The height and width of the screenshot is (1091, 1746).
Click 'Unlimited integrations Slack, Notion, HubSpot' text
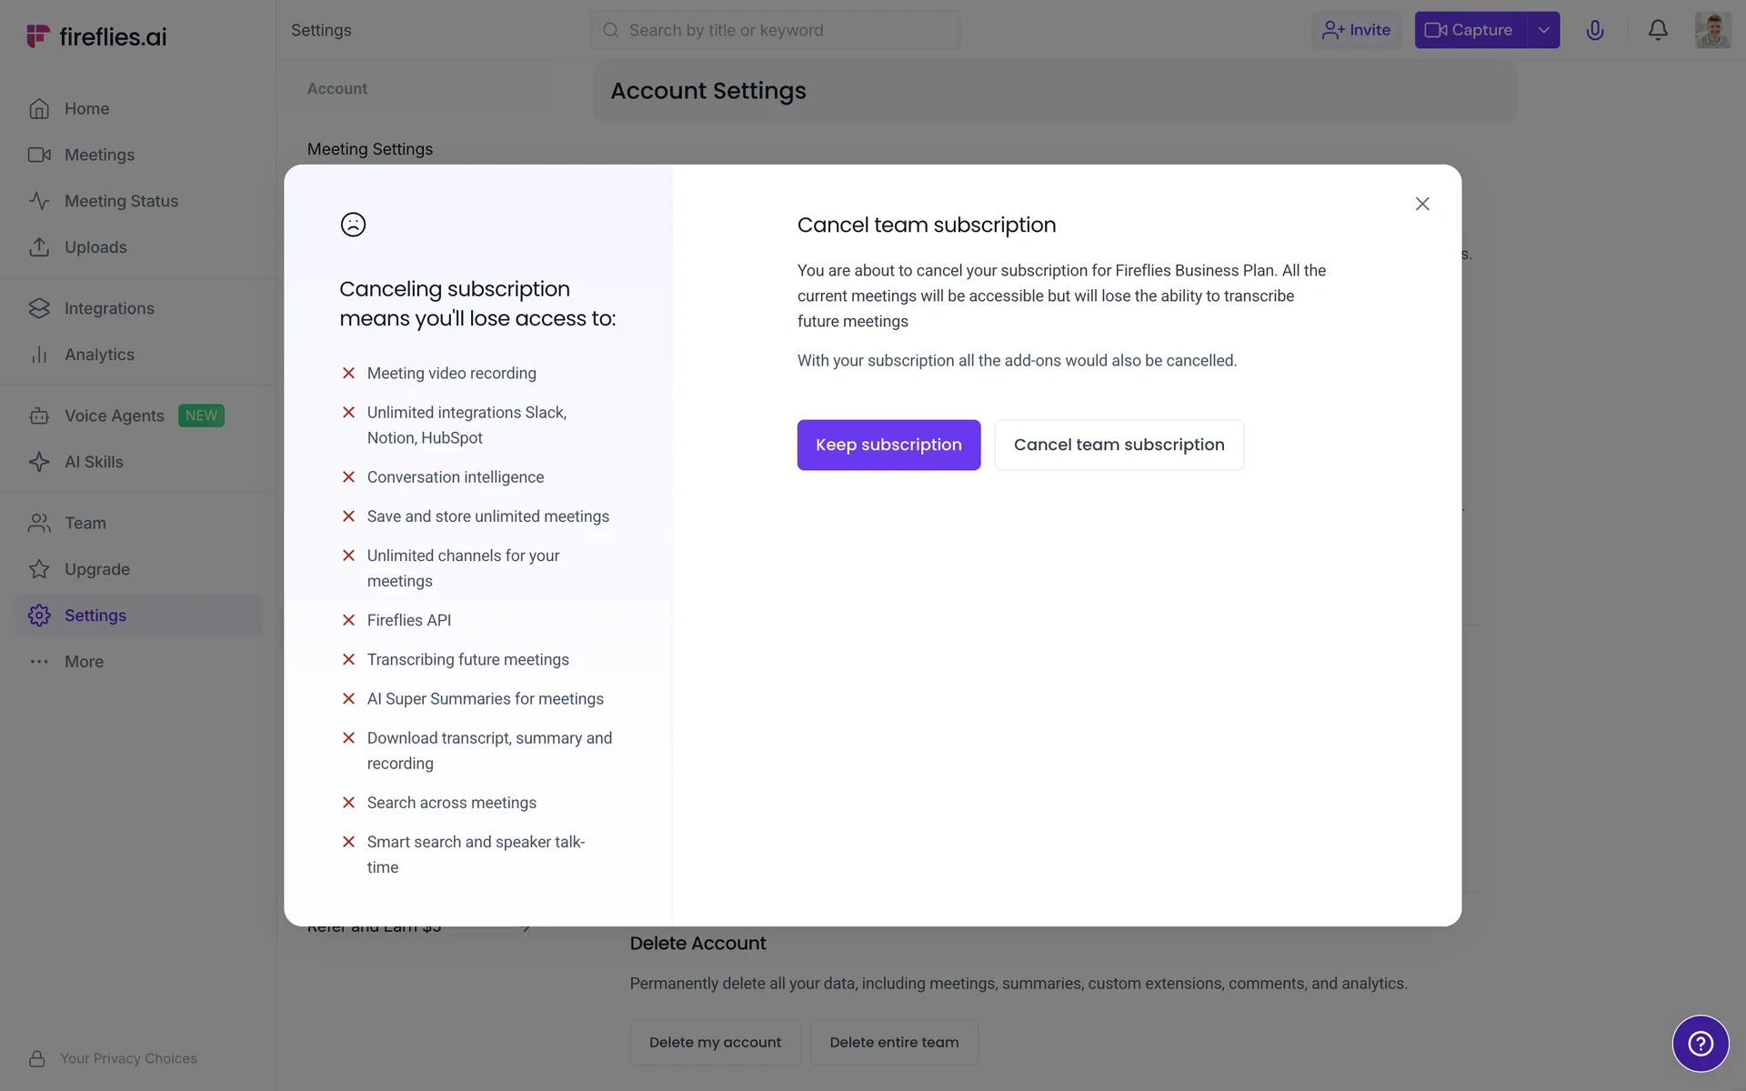pyautogui.click(x=467, y=425)
